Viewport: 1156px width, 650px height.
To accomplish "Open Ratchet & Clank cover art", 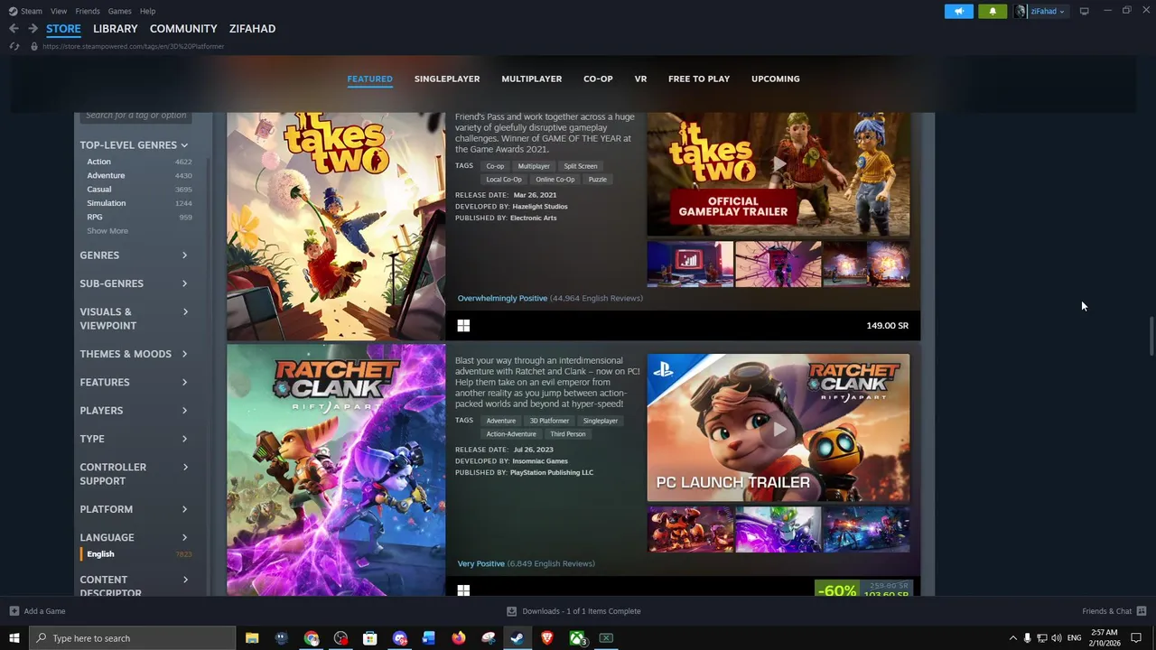I will [336, 469].
